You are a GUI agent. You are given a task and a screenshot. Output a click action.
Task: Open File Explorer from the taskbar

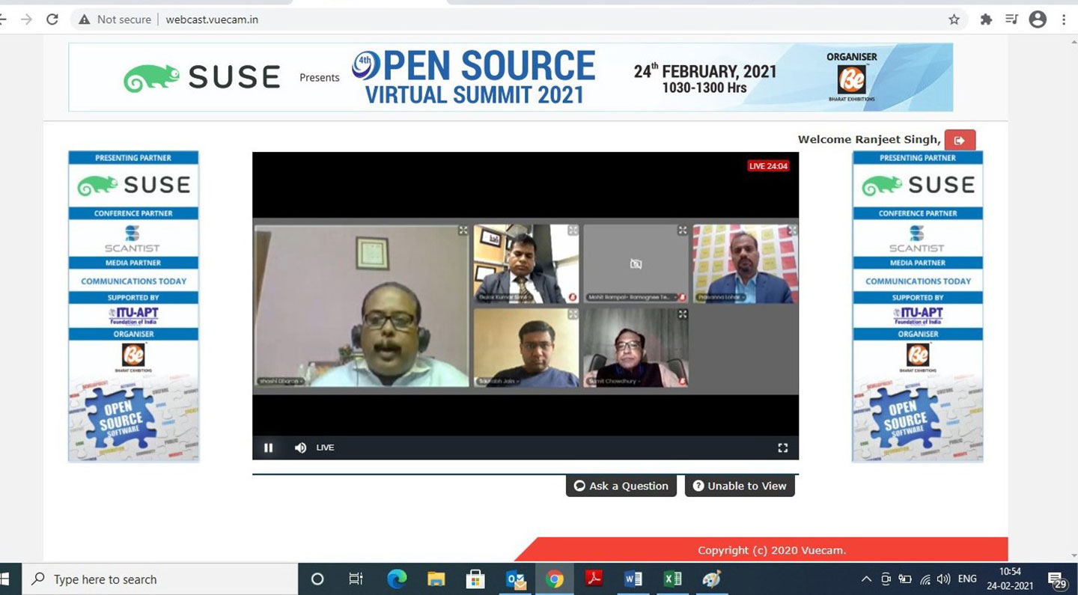coord(436,579)
